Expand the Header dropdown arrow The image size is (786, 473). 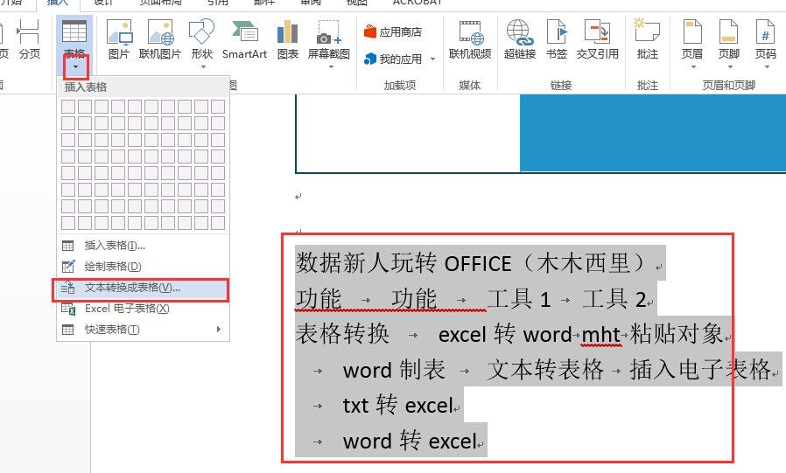click(693, 66)
